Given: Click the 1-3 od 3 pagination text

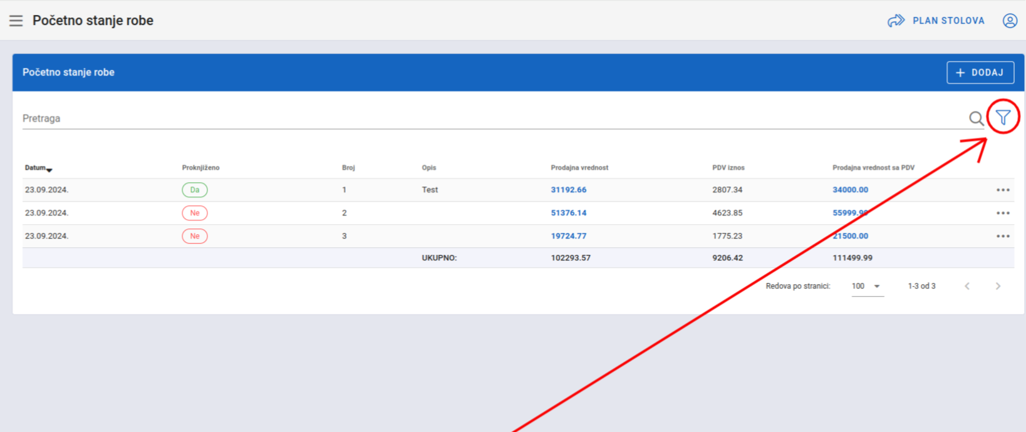Looking at the screenshot, I should click(921, 286).
